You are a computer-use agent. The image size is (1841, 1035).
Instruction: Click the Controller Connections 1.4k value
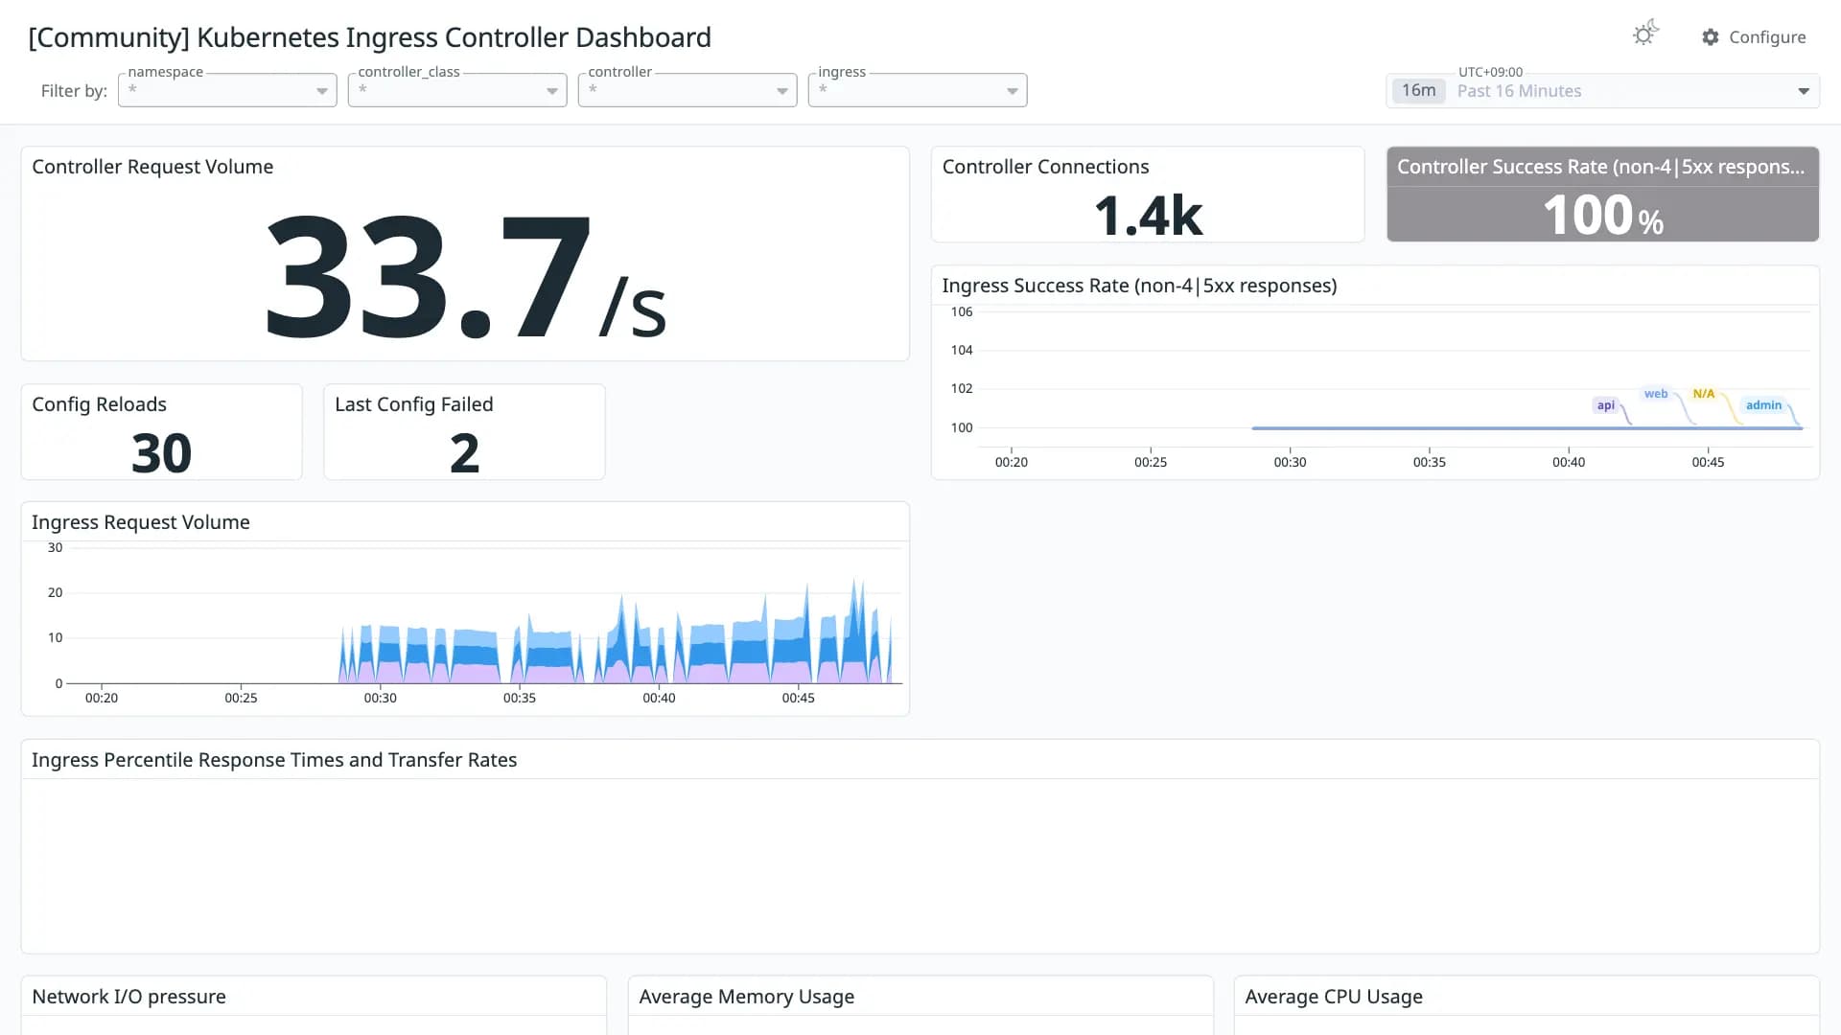(x=1148, y=216)
